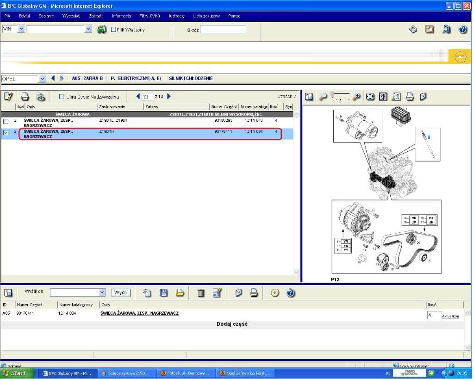Enable the Filtr Włączony checkbox
474x379 pixels.
click(114, 29)
